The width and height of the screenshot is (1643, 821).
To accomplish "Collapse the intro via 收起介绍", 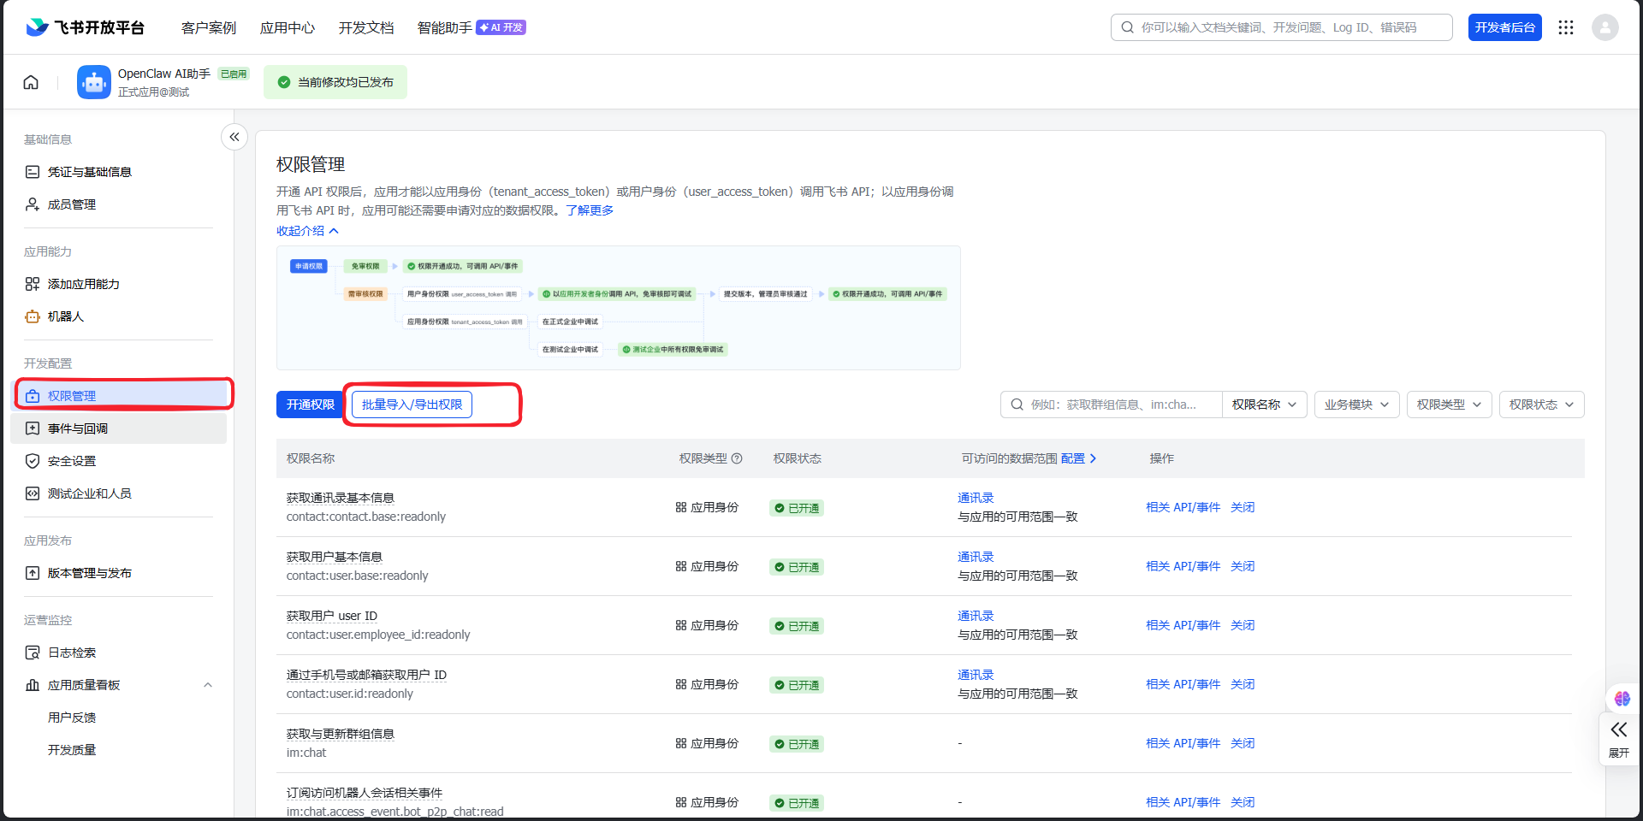I will click(x=307, y=231).
